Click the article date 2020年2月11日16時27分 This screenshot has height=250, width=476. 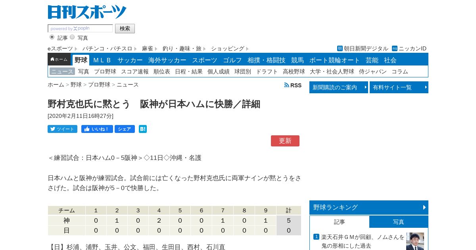81,116
